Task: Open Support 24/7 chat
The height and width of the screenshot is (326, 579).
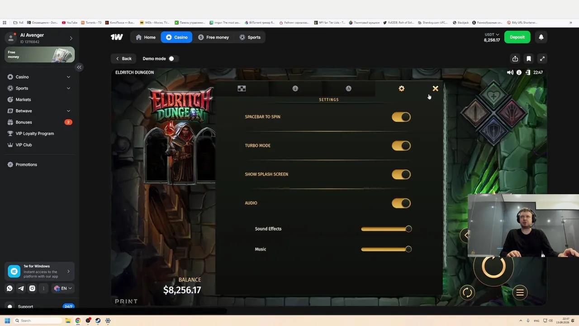Action: (39, 307)
